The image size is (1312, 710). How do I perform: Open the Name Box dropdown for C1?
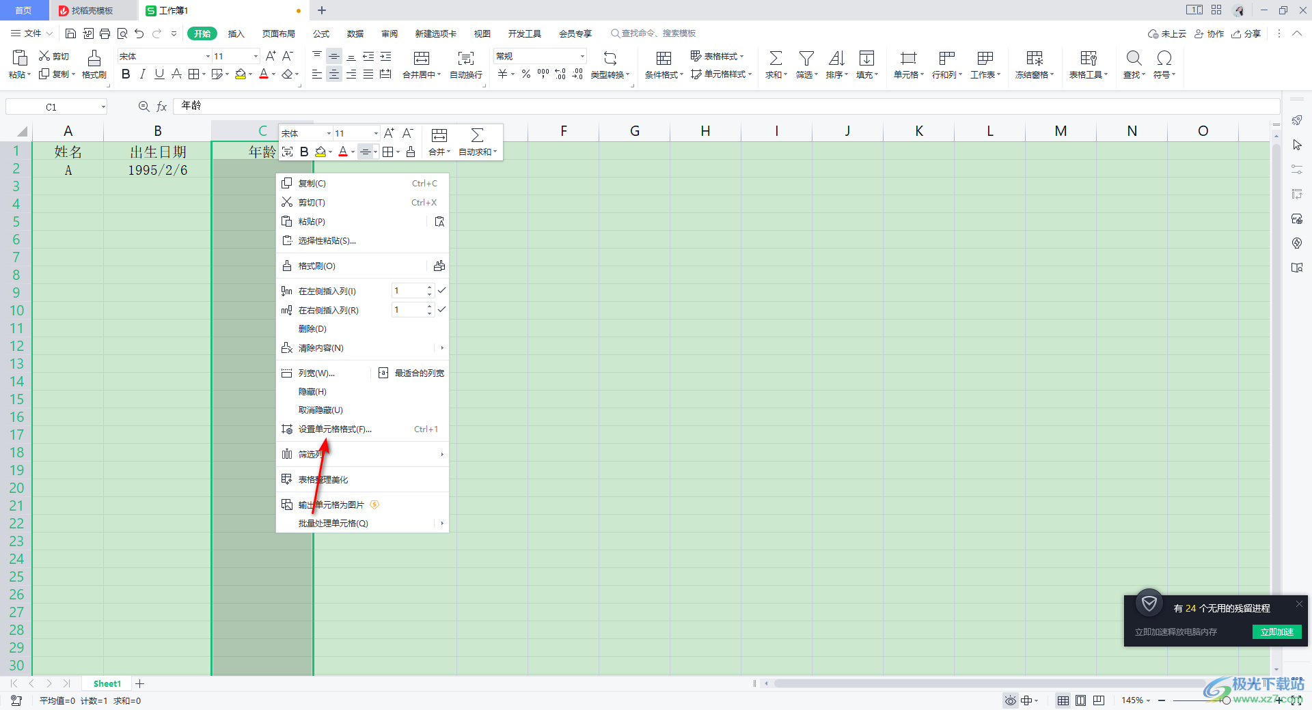[103, 106]
